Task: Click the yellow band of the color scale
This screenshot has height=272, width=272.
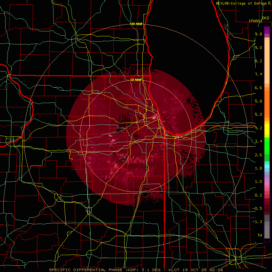Action: (267, 129)
